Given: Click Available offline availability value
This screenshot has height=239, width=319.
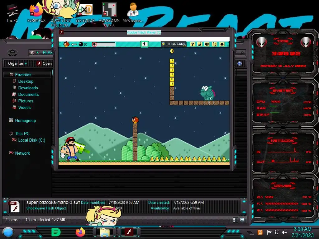Looking at the screenshot, I should (186, 208).
